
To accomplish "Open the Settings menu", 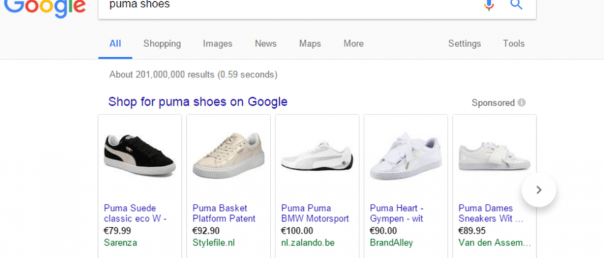I will 465,44.
